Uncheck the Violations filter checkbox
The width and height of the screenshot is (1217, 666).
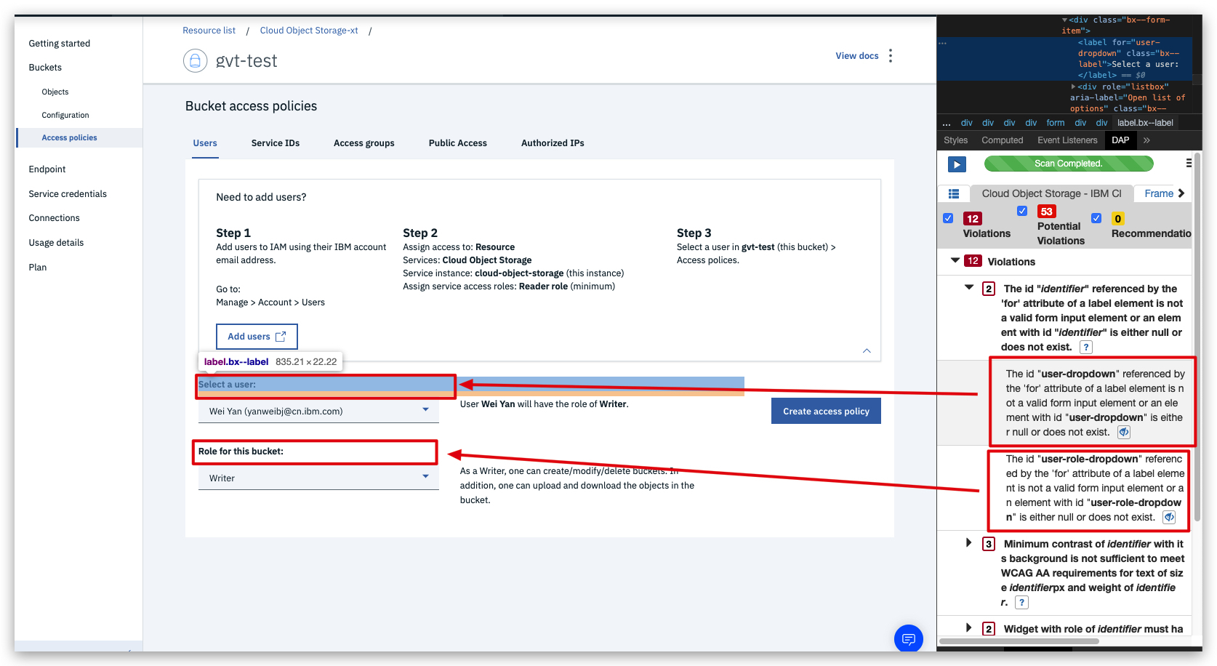pyautogui.click(x=948, y=217)
